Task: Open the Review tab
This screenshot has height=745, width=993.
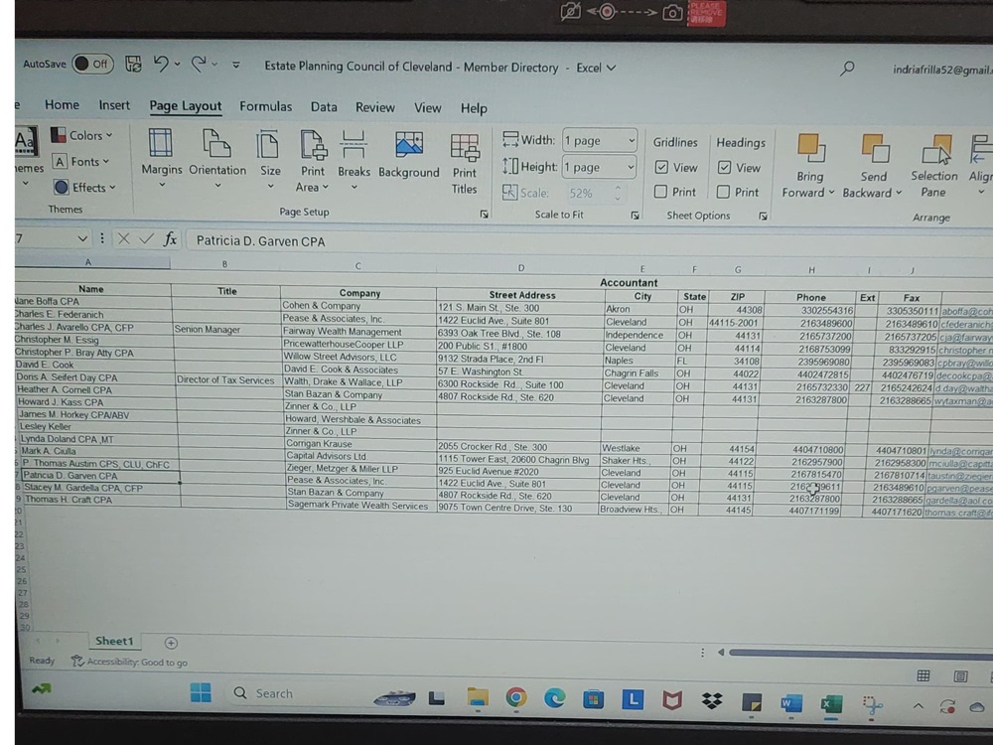Action: pos(375,107)
